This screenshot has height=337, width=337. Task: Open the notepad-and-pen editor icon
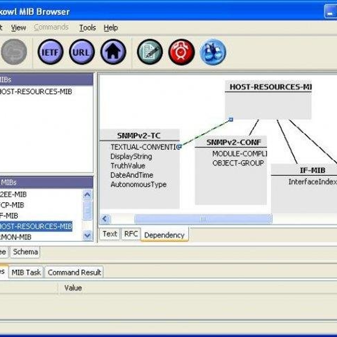tap(150, 52)
